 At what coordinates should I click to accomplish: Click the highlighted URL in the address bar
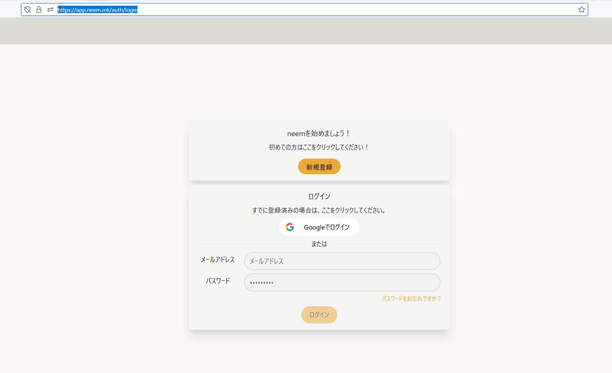pyautogui.click(x=97, y=9)
